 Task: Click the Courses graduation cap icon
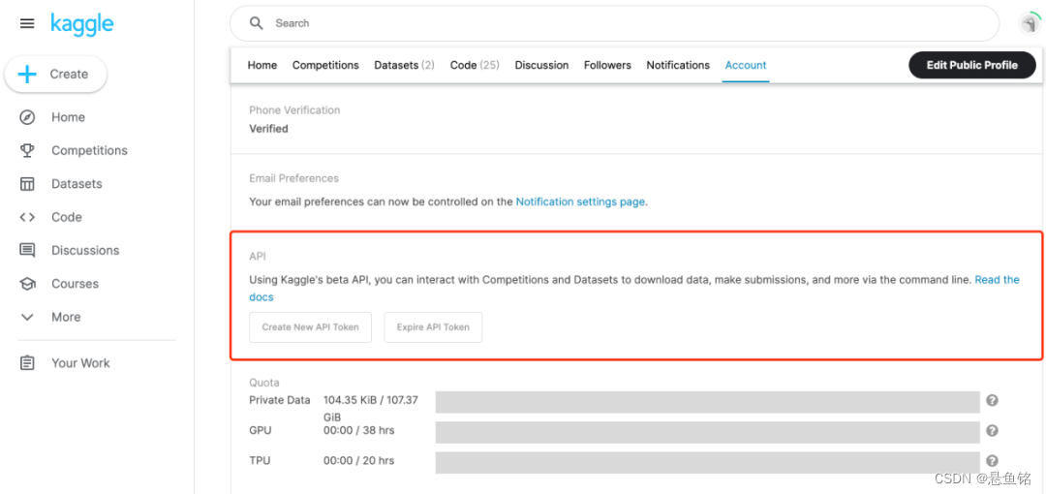pos(27,284)
